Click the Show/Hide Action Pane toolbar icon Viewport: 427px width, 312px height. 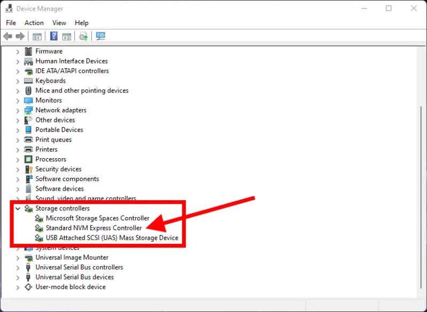click(x=67, y=36)
